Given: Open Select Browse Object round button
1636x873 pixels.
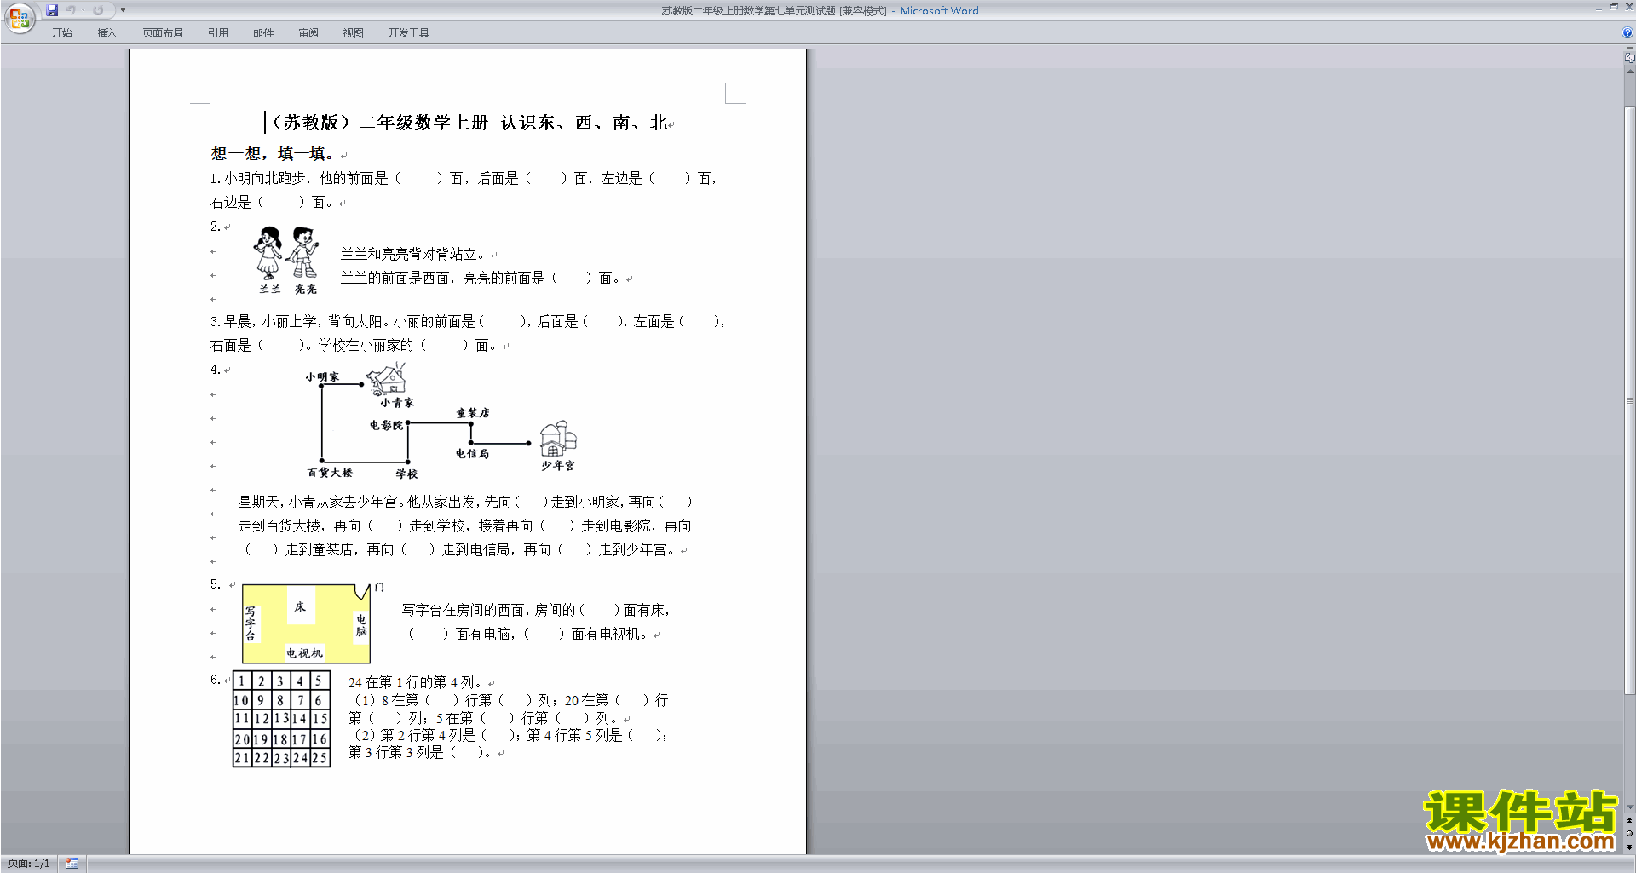Looking at the screenshot, I should point(1629,833).
